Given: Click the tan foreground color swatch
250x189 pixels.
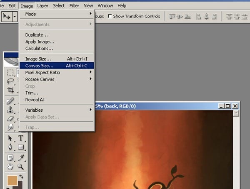Looking at the screenshot, I should [12, 180].
